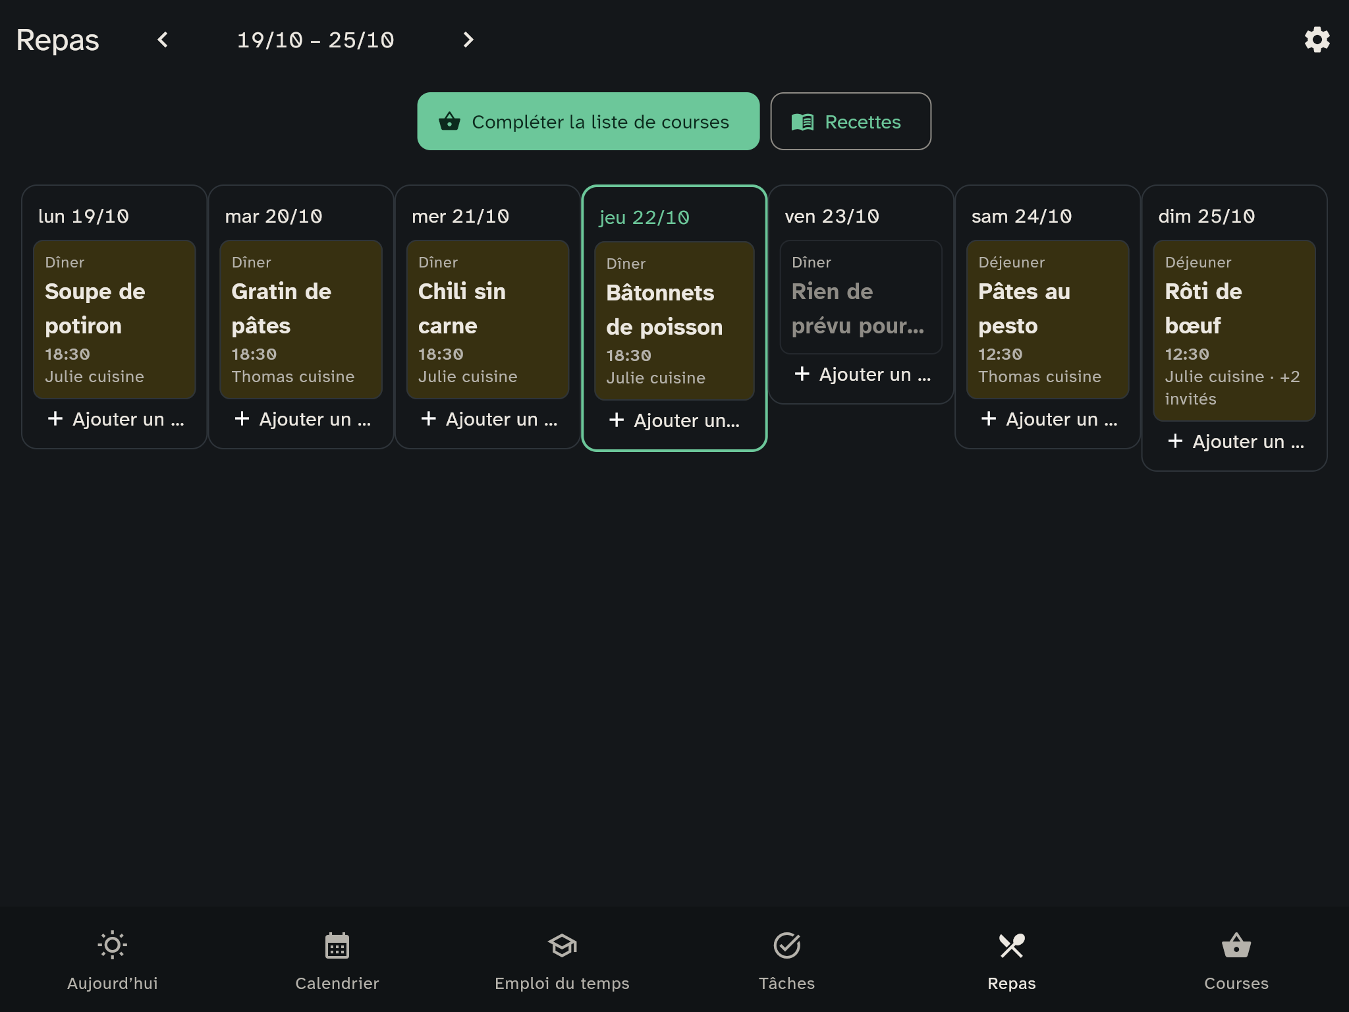
Task: Click the 19/10 – 25/10 date range
Action: [x=316, y=40]
